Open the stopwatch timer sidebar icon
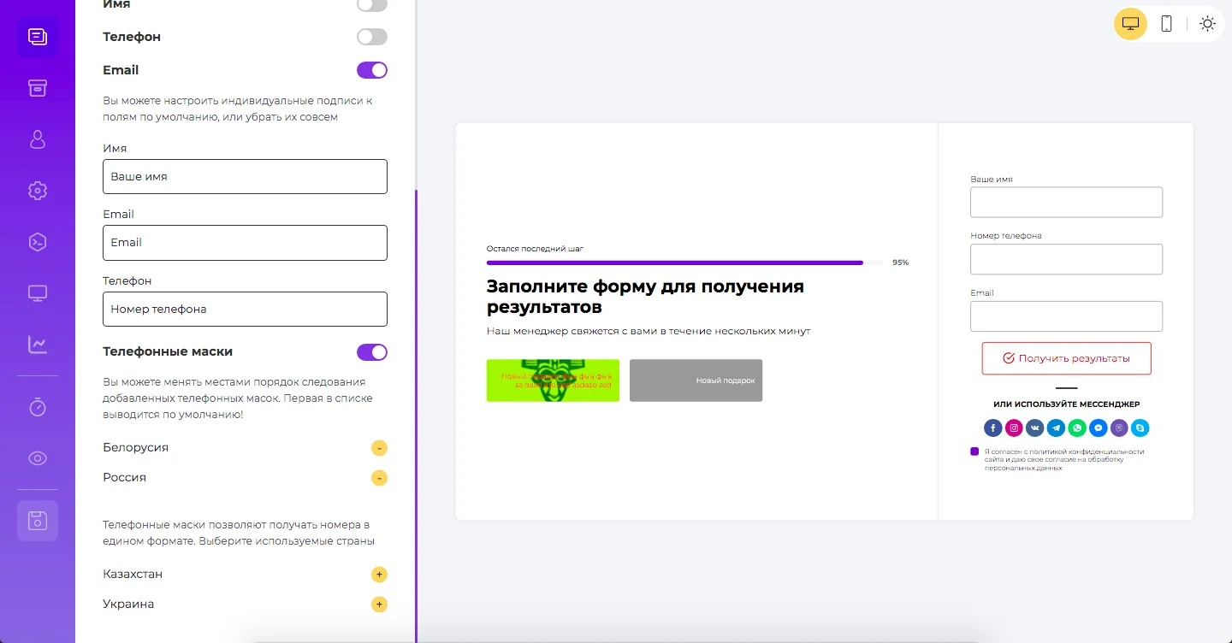Screen dimensions: 1232x643 [38, 407]
